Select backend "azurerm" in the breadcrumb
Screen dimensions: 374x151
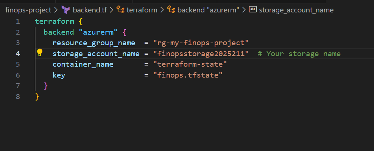[208, 10]
